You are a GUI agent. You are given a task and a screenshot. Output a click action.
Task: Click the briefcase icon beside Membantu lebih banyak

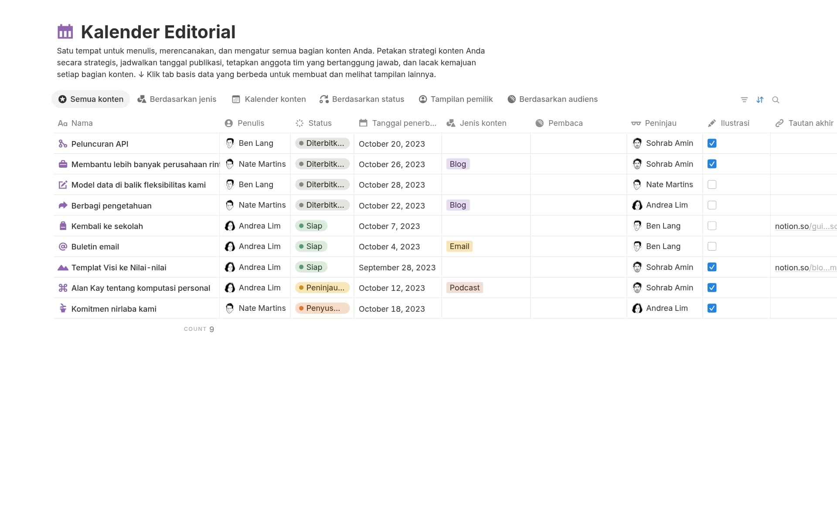click(x=63, y=164)
